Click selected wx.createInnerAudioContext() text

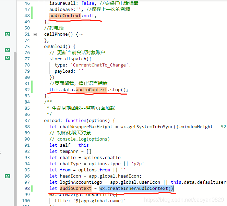(136, 189)
